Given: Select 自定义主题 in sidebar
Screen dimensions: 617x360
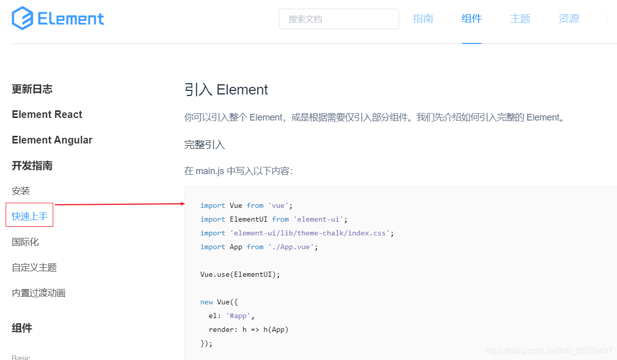Looking at the screenshot, I should 34,267.
